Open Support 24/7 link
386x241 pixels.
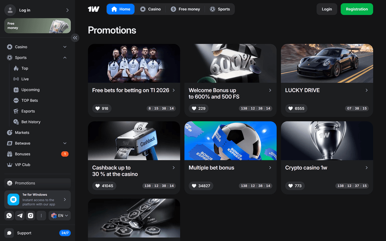[x=37, y=233]
